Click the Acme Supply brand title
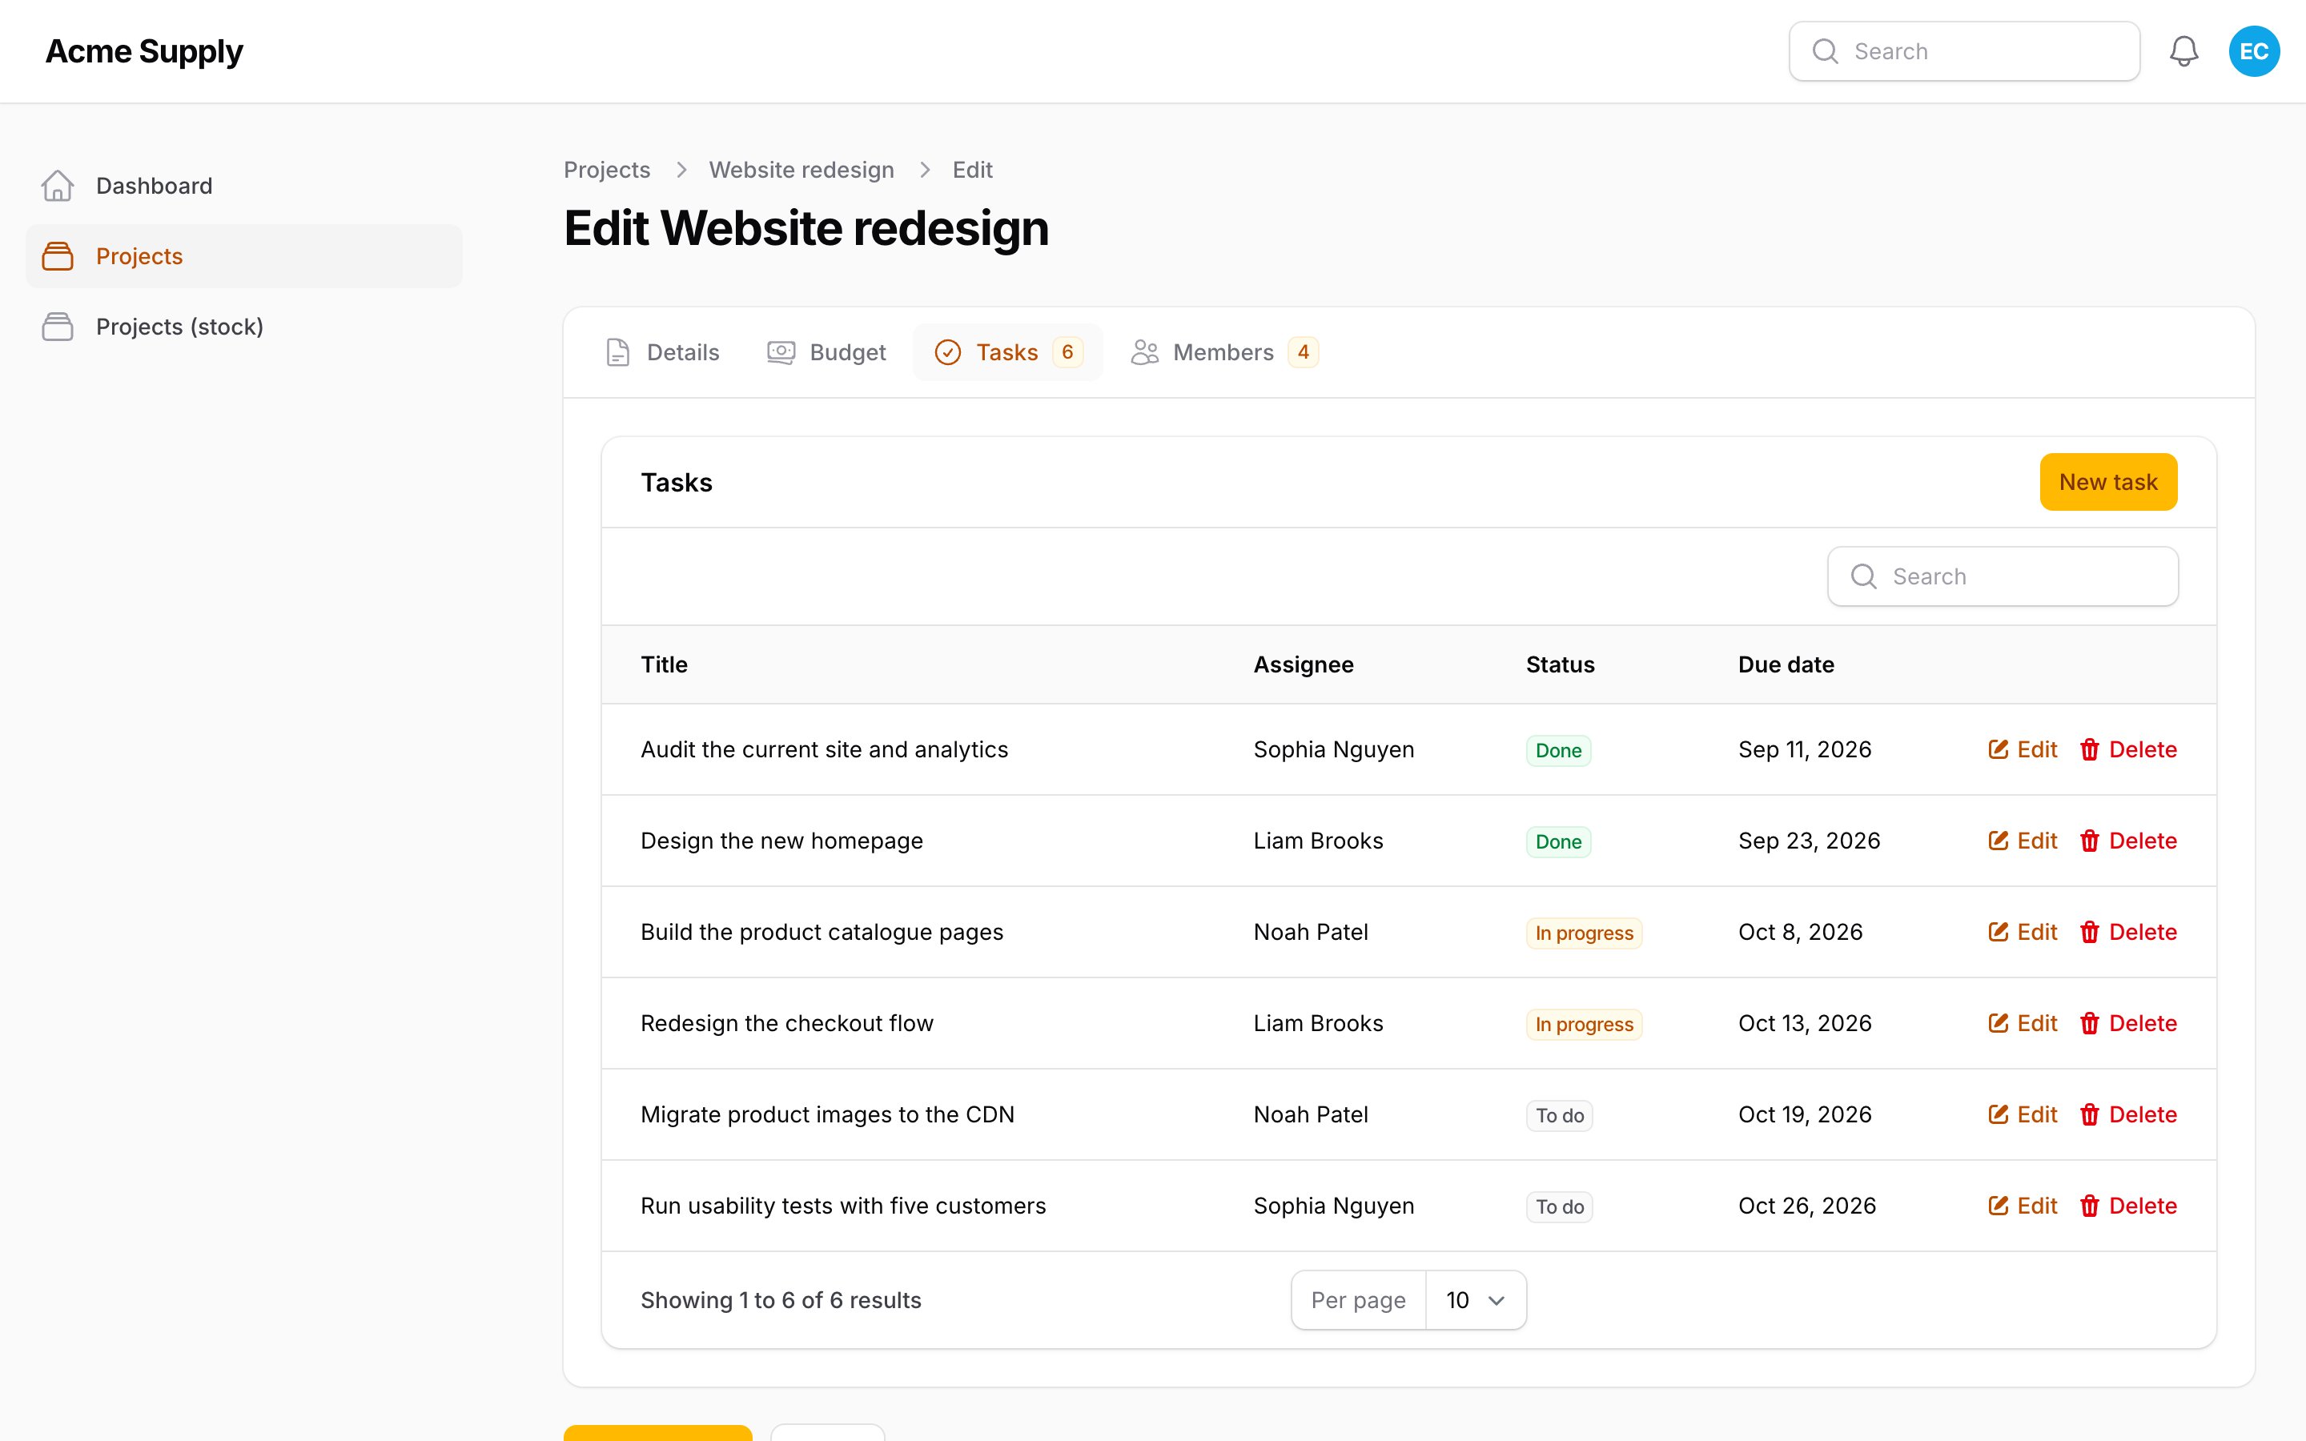 [x=144, y=51]
